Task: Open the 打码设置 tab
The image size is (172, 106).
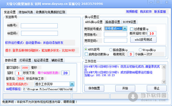Action: pos(25,60)
